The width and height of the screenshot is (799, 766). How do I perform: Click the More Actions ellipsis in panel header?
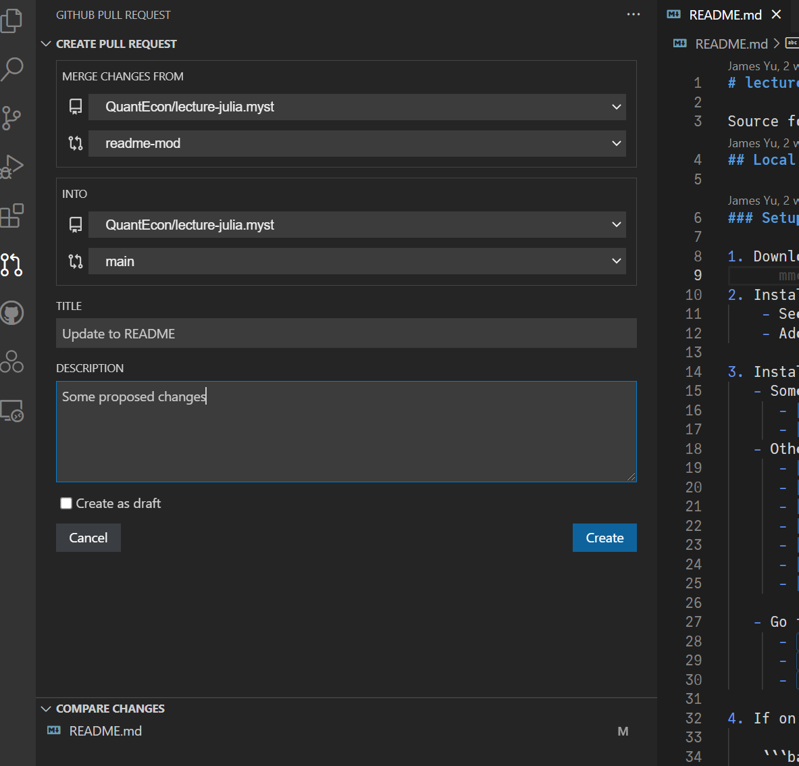(x=633, y=14)
